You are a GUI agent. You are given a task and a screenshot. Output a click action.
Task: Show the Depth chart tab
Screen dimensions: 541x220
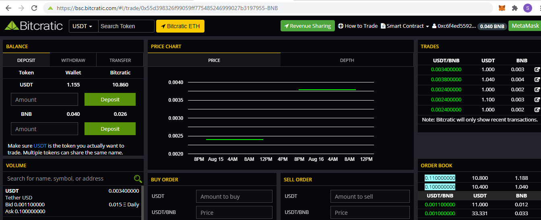coord(347,60)
